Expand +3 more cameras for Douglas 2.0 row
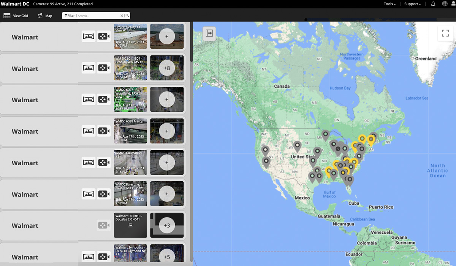 (167, 225)
